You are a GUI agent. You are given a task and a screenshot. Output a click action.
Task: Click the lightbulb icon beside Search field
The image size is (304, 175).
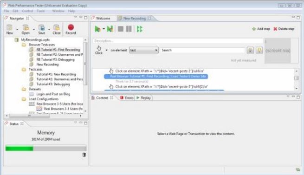(259, 50)
